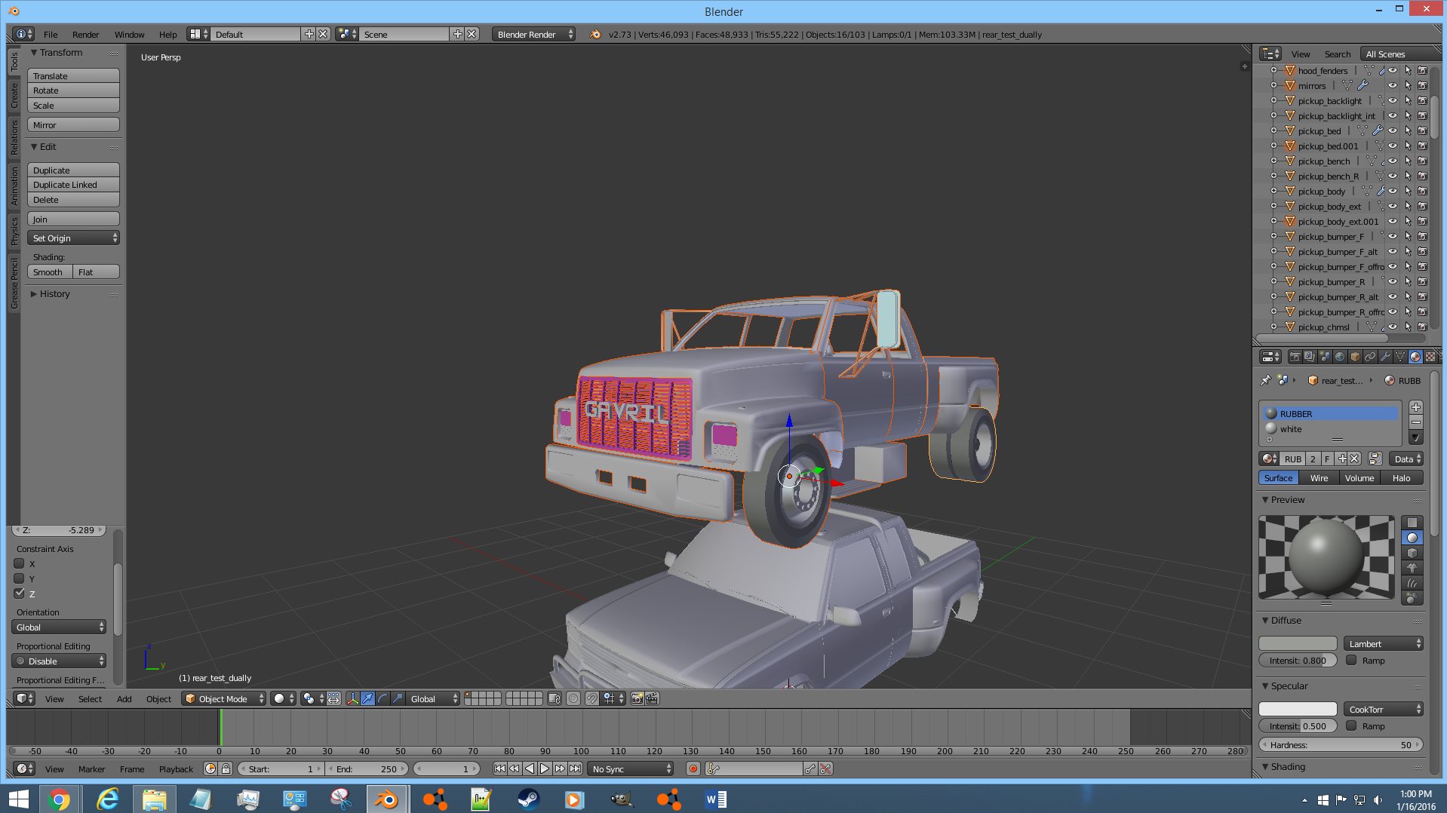1447x813 pixels.
Task: Click the diffuse color swatch
Action: point(1298,643)
